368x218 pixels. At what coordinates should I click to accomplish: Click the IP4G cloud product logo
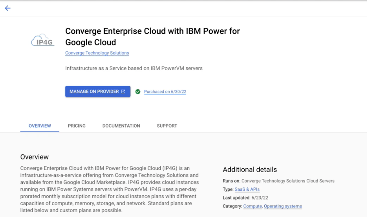[x=43, y=40]
